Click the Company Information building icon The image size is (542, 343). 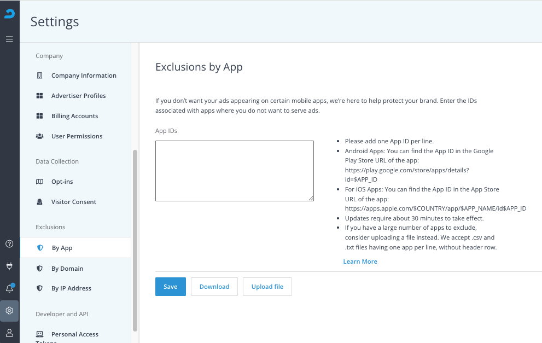pos(40,75)
